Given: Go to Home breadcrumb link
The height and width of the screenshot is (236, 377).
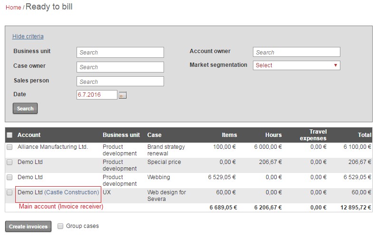Looking at the screenshot, I should point(13,8).
